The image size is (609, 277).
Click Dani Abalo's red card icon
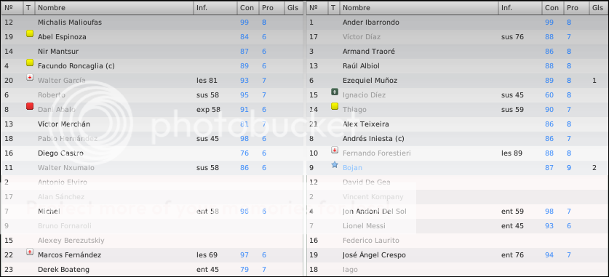pos(30,106)
